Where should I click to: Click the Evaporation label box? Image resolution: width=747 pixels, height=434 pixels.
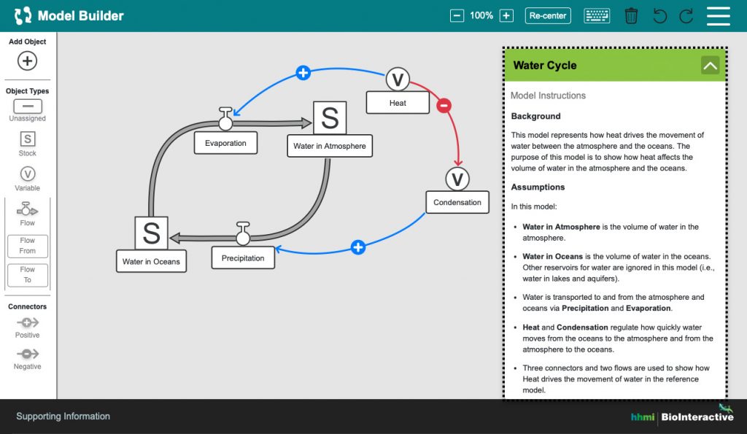pyautogui.click(x=226, y=143)
